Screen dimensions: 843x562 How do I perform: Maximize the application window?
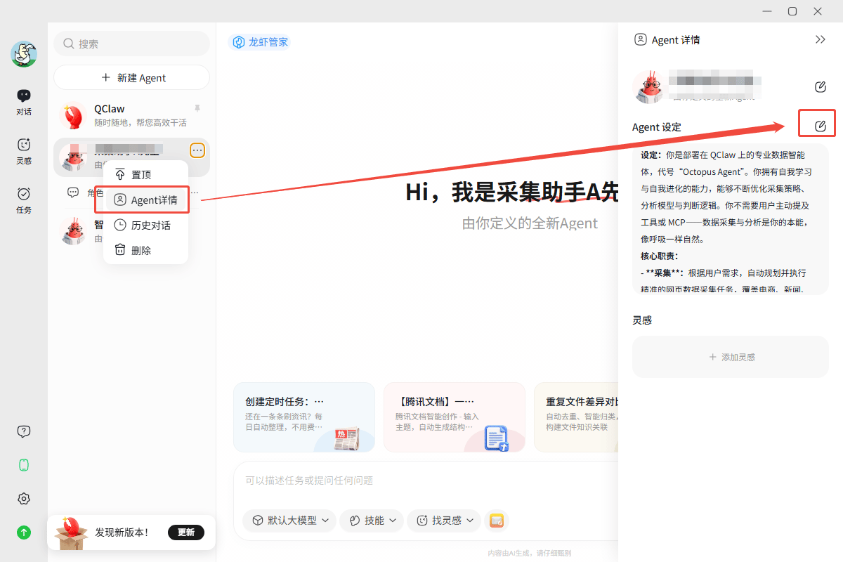792,11
